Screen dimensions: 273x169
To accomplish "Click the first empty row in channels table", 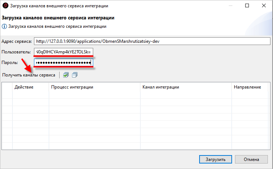I will 135,95.
